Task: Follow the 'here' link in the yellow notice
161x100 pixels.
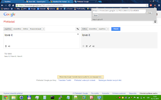Action: (x=100, y=77)
